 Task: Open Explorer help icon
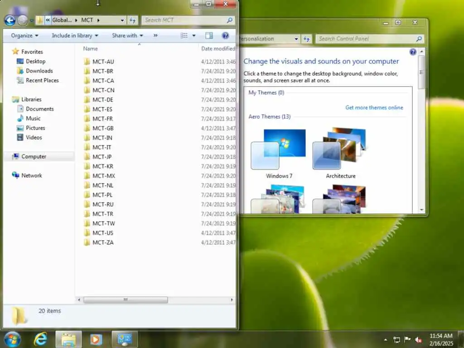coord(225,35)
